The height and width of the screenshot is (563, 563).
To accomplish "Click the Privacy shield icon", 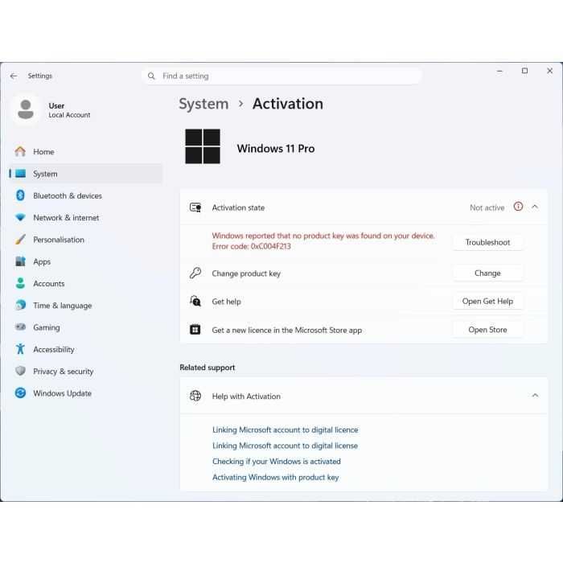I will (20, 371).
